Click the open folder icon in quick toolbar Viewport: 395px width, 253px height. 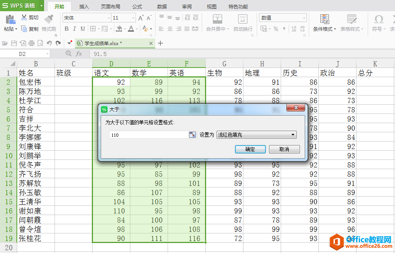pyautogui.click(x=5, y=44)
